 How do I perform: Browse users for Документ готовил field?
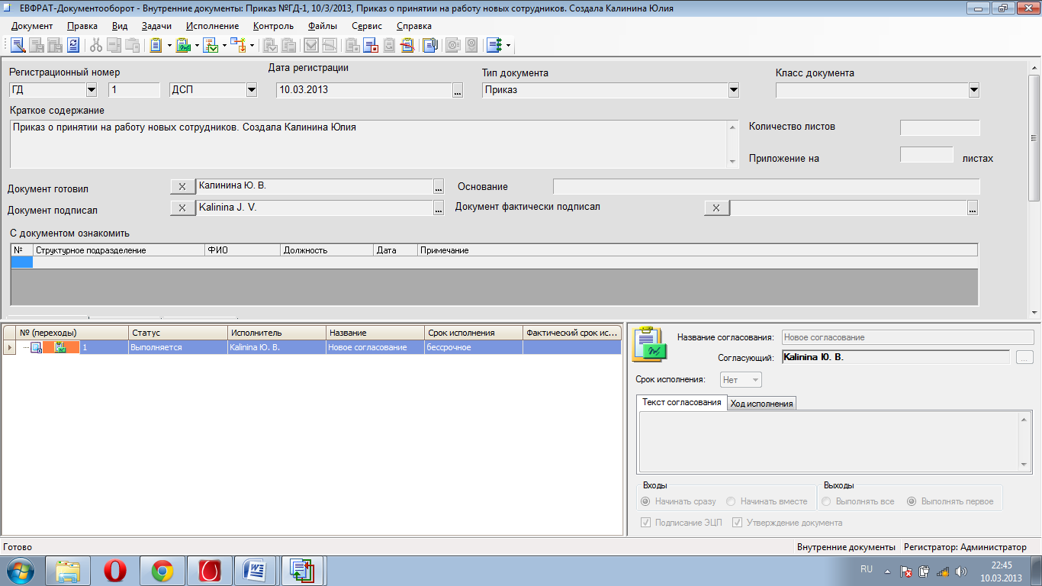439,186
